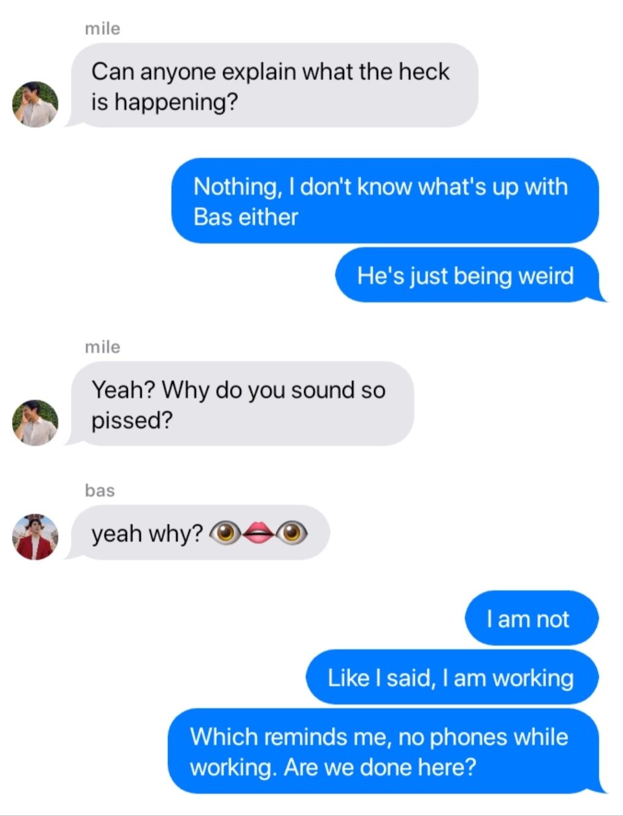Tap mile's avatar beside the 'so pissed?' message
Image resolution: width=623 pixels, height=816 pixels.
click(x=35, y=423)
